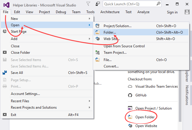Click the Sign in link
The height and width of the screenshot is (130, 192).
(x=172, y=12)
